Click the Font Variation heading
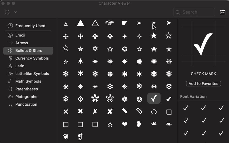 click(193, 97)
